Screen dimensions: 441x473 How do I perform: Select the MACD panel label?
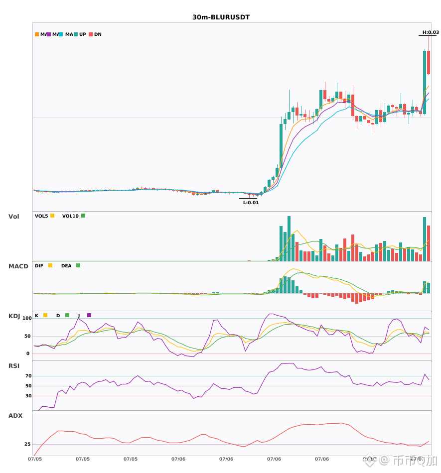(18, 266)
